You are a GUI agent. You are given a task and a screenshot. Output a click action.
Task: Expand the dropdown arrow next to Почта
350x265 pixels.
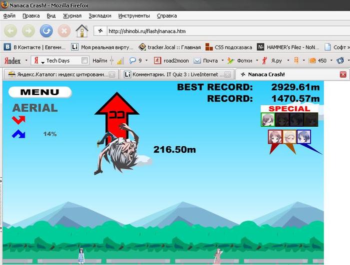pos(222,61)
